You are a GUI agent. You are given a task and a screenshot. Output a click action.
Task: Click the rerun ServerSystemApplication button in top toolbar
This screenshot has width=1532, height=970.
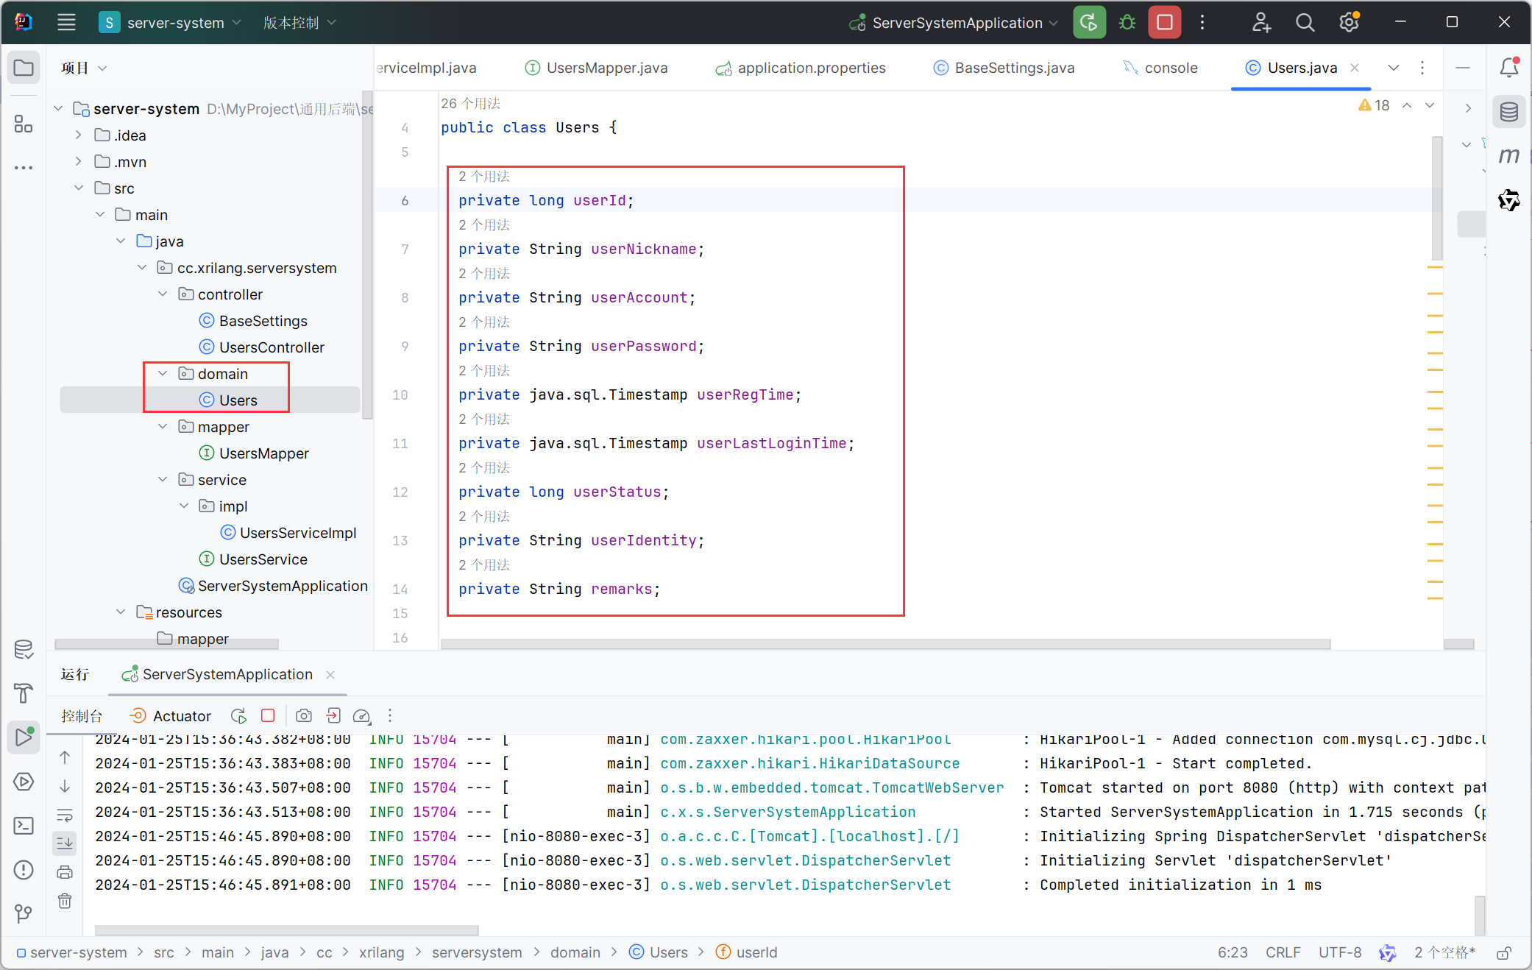coord(1089,23)
